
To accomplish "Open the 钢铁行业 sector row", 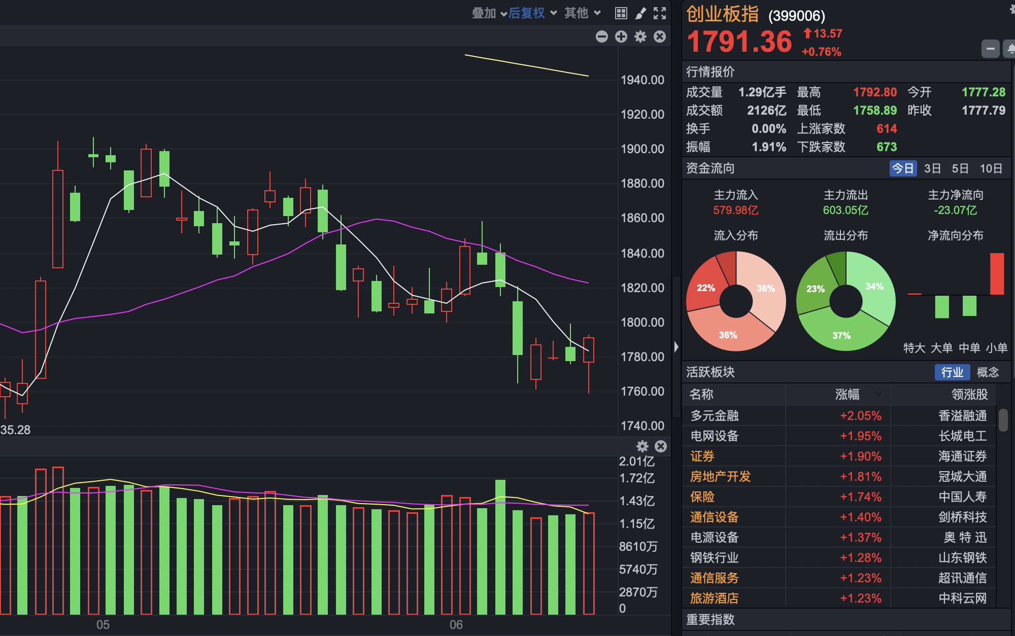I will tap(839, 558).
